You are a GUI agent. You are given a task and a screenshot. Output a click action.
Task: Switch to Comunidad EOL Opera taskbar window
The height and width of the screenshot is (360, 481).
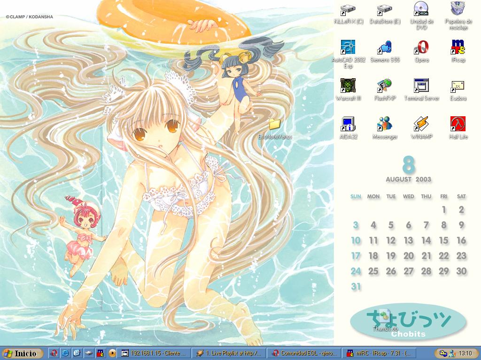[304, 353]
